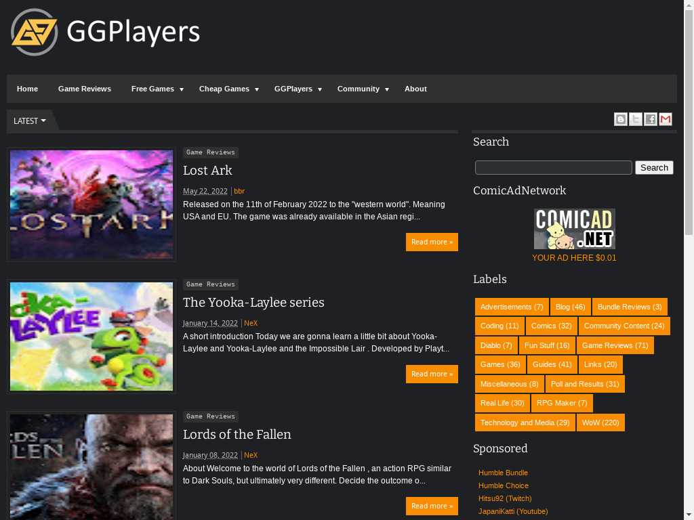Click the ComicAd.net banner image
This screenshot has height=520, width=694.
coord(575,229)
